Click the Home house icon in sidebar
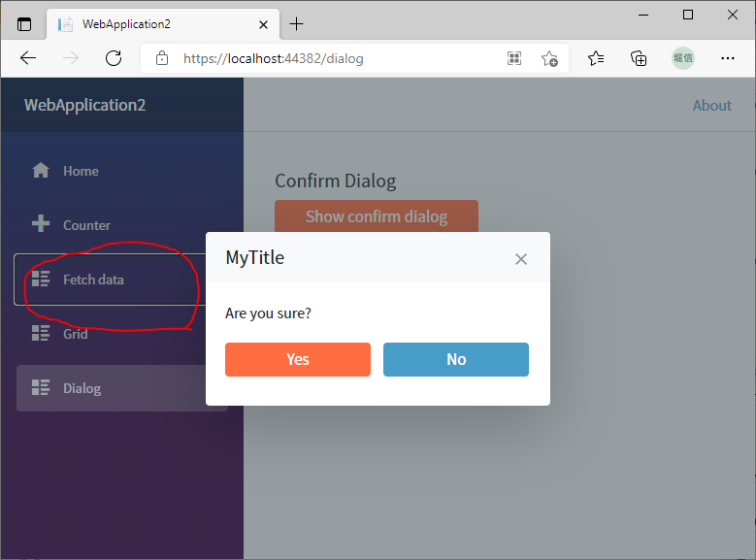 pyautogui.click(x=41, y=171)
